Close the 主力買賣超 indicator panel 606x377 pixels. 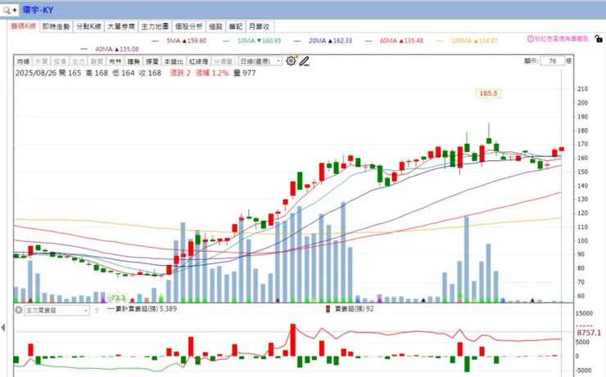19,310
